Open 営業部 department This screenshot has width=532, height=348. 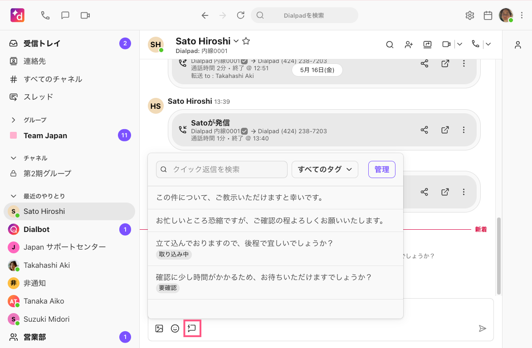click(x=69, y=337)
